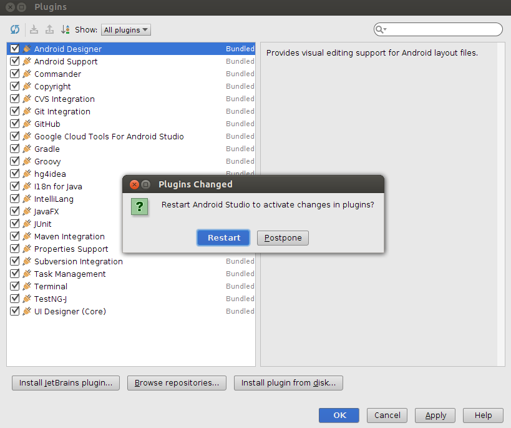Click the Terminal plugin name
Screen dimensions: 511x428
[51, 286]
